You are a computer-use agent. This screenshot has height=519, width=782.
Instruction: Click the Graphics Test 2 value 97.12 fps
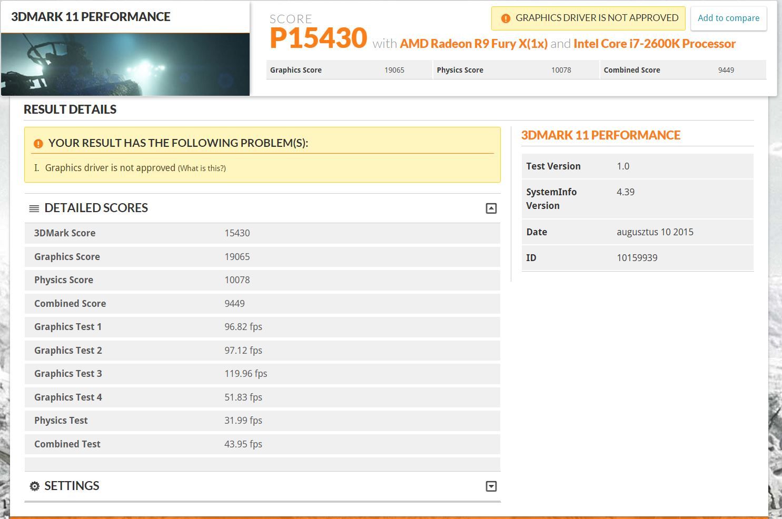pyautogui.click(x=243, y=351)
